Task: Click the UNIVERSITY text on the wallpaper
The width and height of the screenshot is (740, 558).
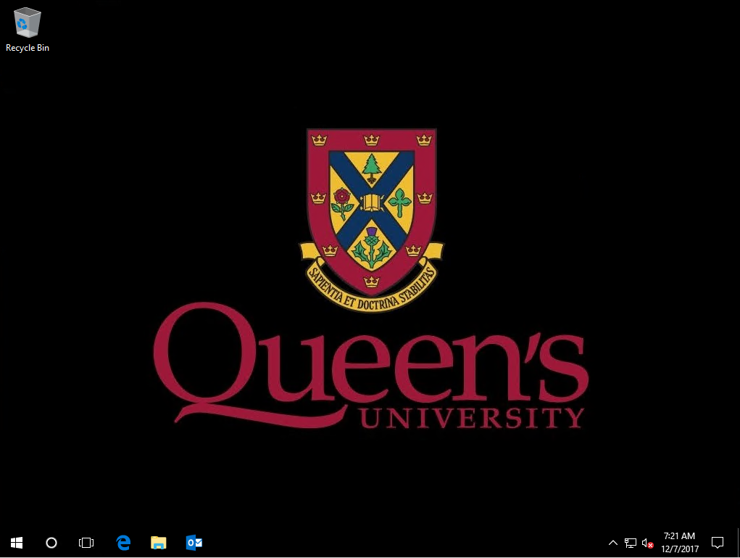Action: tap(472, 419)
